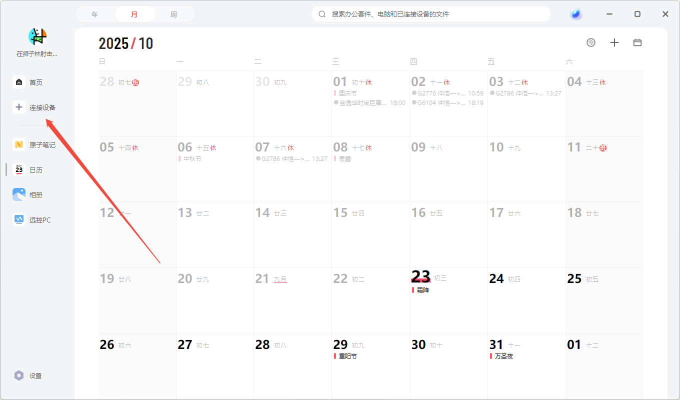This screenshot has width=680, height=400.
Task: Switch to the Week view tab
Action: pyautogui.click(x=173, y=14)
